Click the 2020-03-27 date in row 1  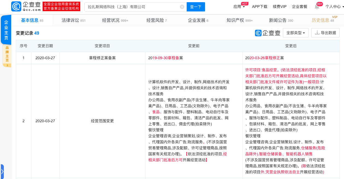(x=45, y=58)
